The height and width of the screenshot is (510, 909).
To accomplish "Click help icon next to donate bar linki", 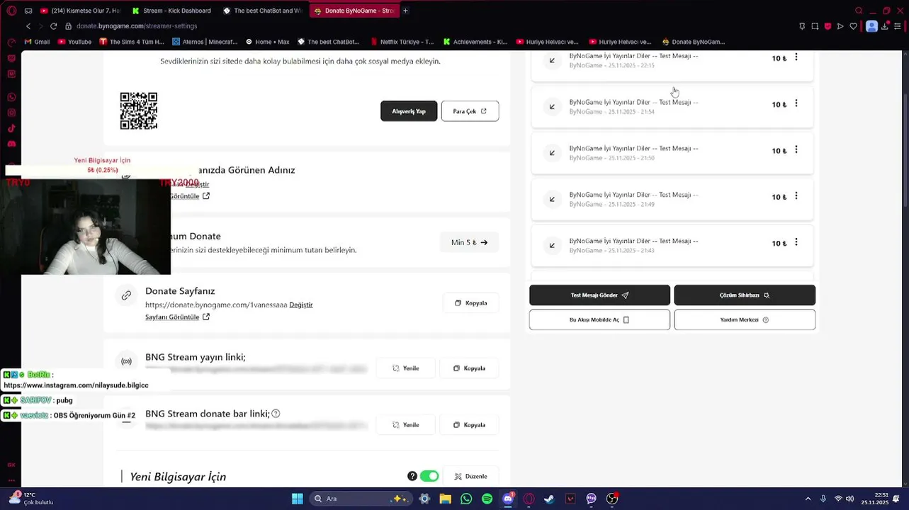I will [x=276, y=414].
